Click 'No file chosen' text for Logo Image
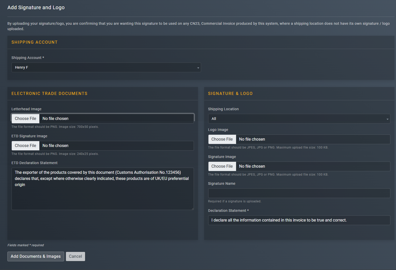The width and height of the screenshot is (396, 270). tap(252, 139)
